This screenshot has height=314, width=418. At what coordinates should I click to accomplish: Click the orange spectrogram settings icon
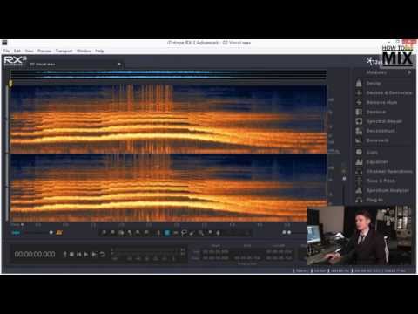click(59, 232)
